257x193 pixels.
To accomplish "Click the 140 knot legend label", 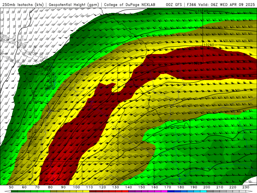I will point(128,187).
